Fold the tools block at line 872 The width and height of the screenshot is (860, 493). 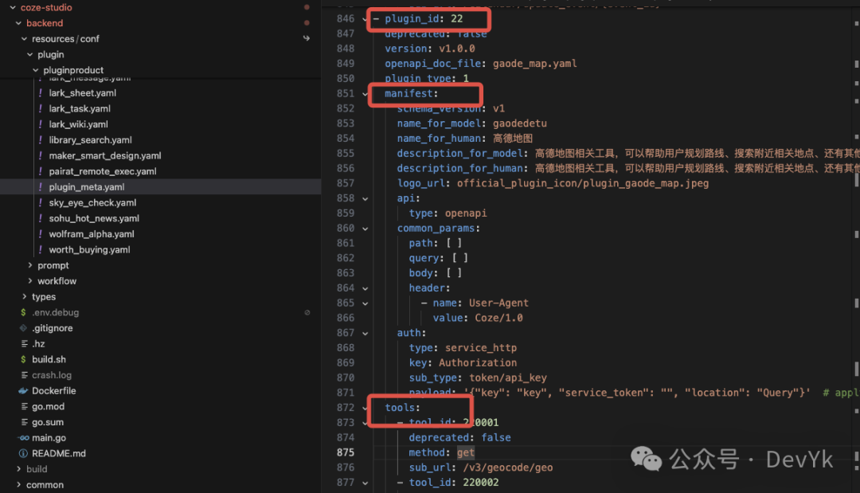click(x=365, y=408)
